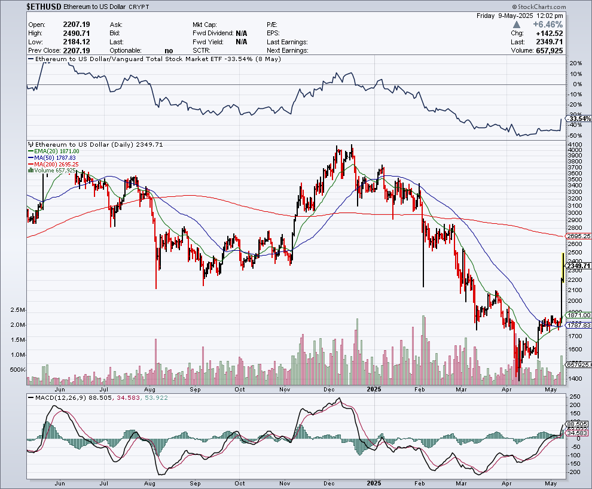Click the Open value 2207.19

tap(77, 25)
